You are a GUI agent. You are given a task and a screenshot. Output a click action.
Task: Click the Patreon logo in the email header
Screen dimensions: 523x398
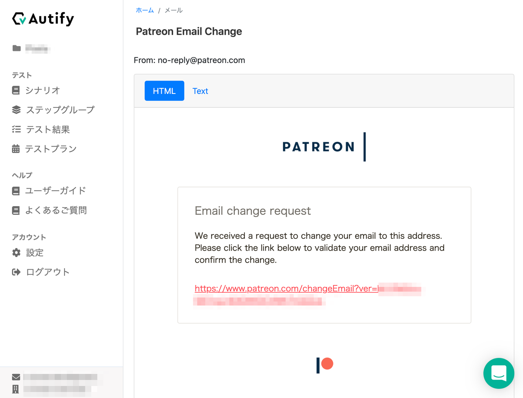point(324,147)
